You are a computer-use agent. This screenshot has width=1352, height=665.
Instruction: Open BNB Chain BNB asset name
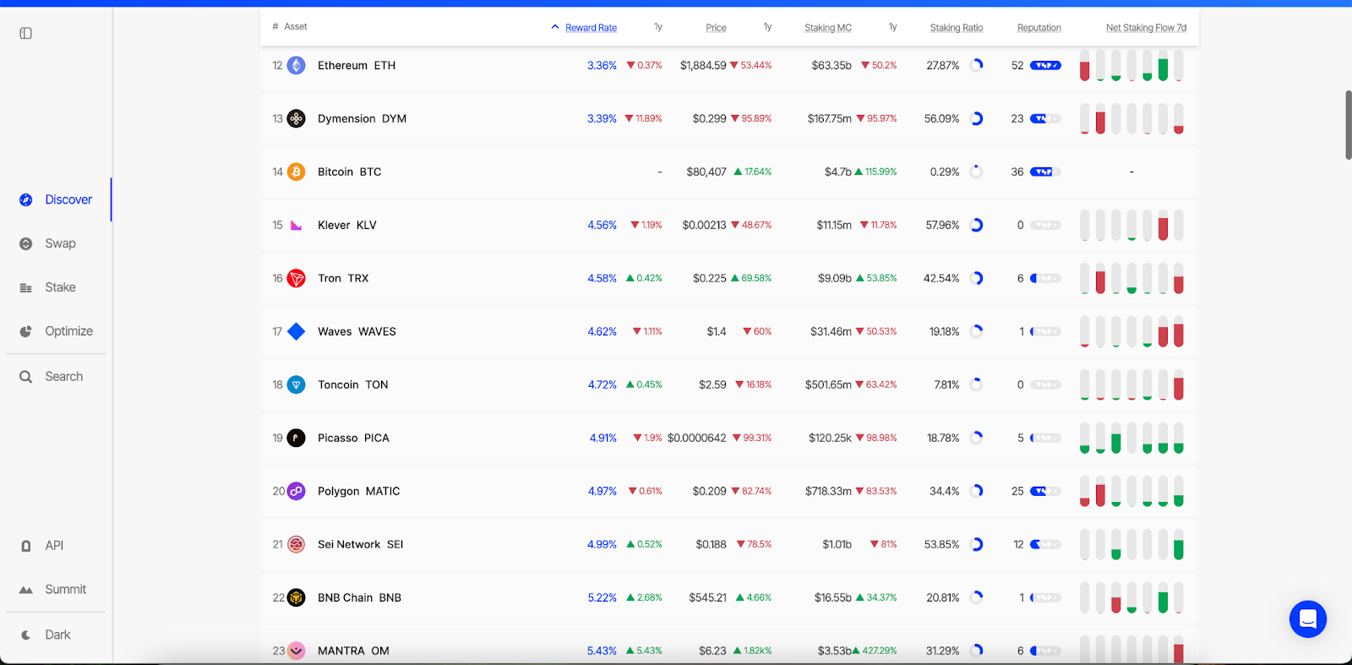tap(359, 597)
